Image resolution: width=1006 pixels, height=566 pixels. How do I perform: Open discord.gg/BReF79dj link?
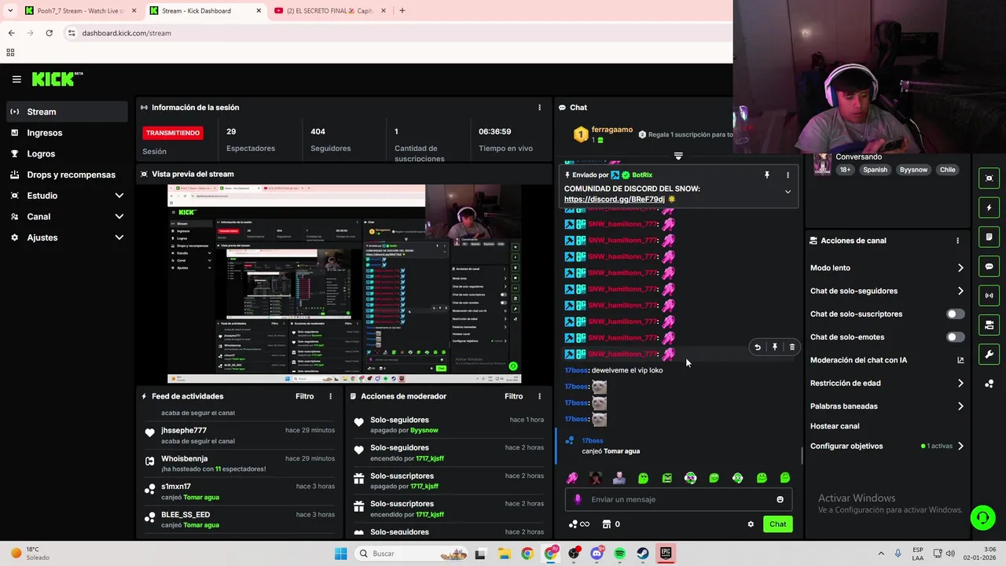[x=615, y=200]
